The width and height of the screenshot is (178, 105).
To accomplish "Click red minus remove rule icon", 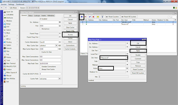I will coord(85,17).
